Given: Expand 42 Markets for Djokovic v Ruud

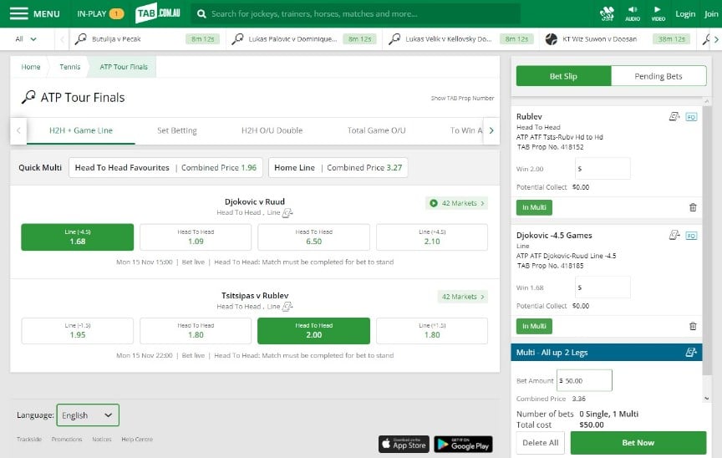Looking at the screenshot, I should (x=456, y=203).
